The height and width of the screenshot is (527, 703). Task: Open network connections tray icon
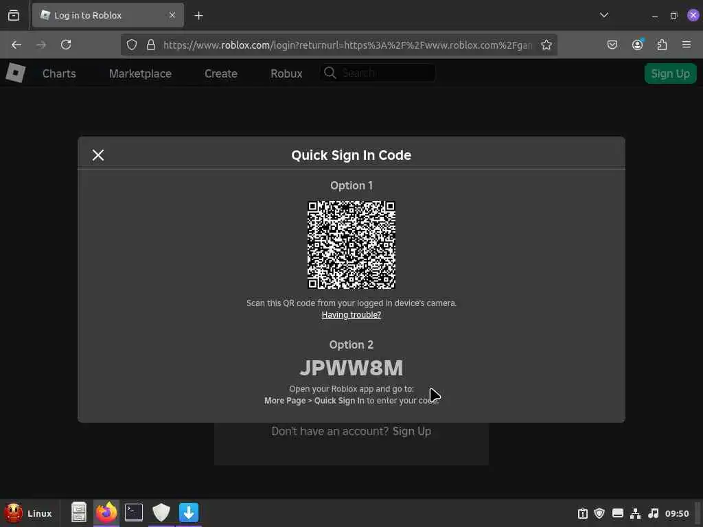[x=635, y=513]
